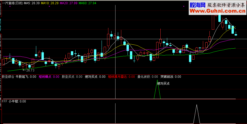
Task: Select the 短线爆点: 0.00 value
Action: click(x=49, y=77)
